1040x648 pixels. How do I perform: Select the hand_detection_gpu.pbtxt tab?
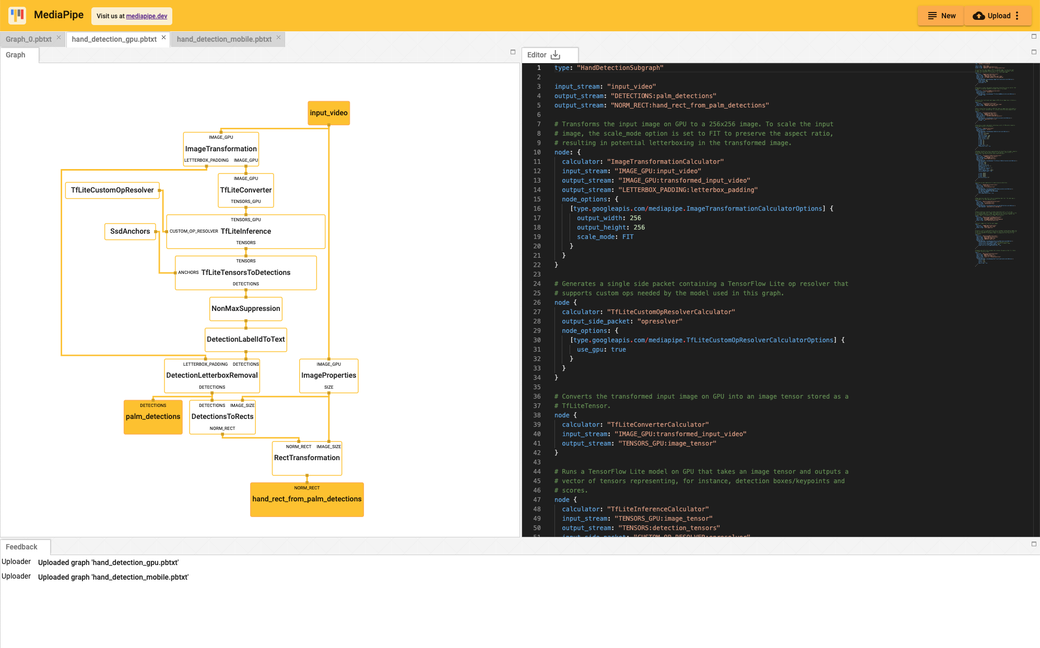(x=114, y=40)
